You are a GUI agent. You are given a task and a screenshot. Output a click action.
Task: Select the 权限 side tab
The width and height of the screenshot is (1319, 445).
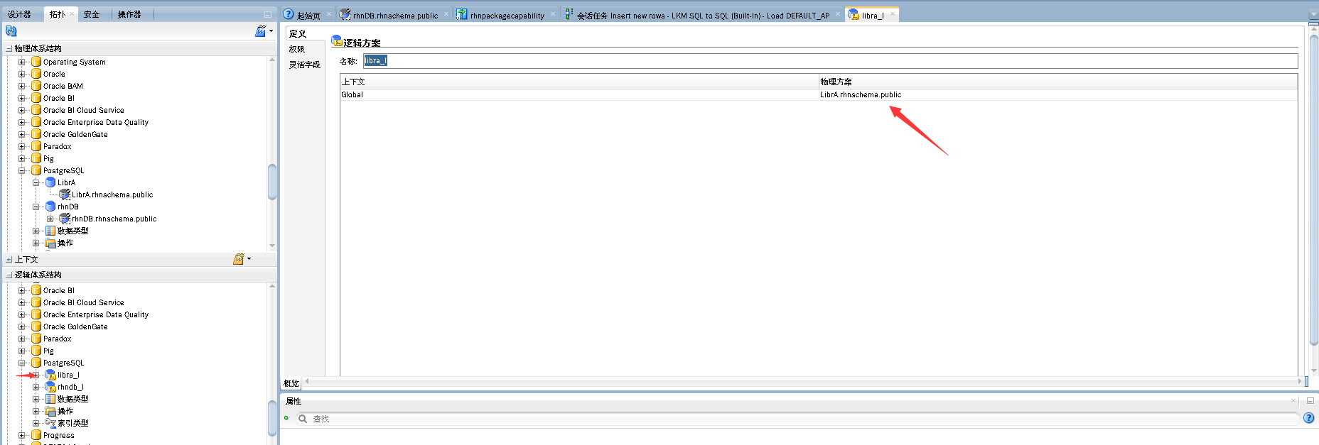pyautogui.click(x=297, y=49)
